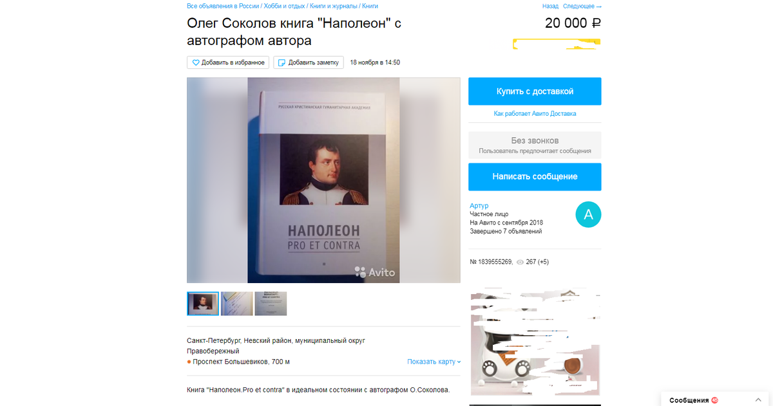This screenshot has width=773, height=406.
Task: Select the first Napoleon cover thumbnail
Action: pyautogui.click(x=203, y=304)
